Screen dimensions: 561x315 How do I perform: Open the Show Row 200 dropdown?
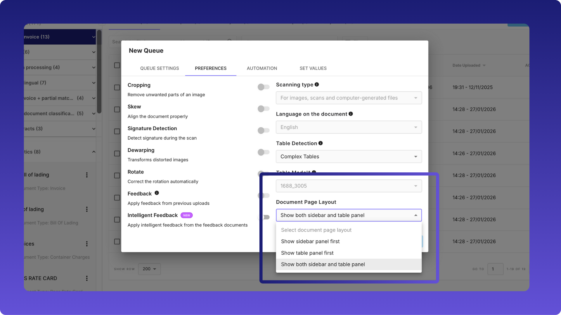click(149, 269)
